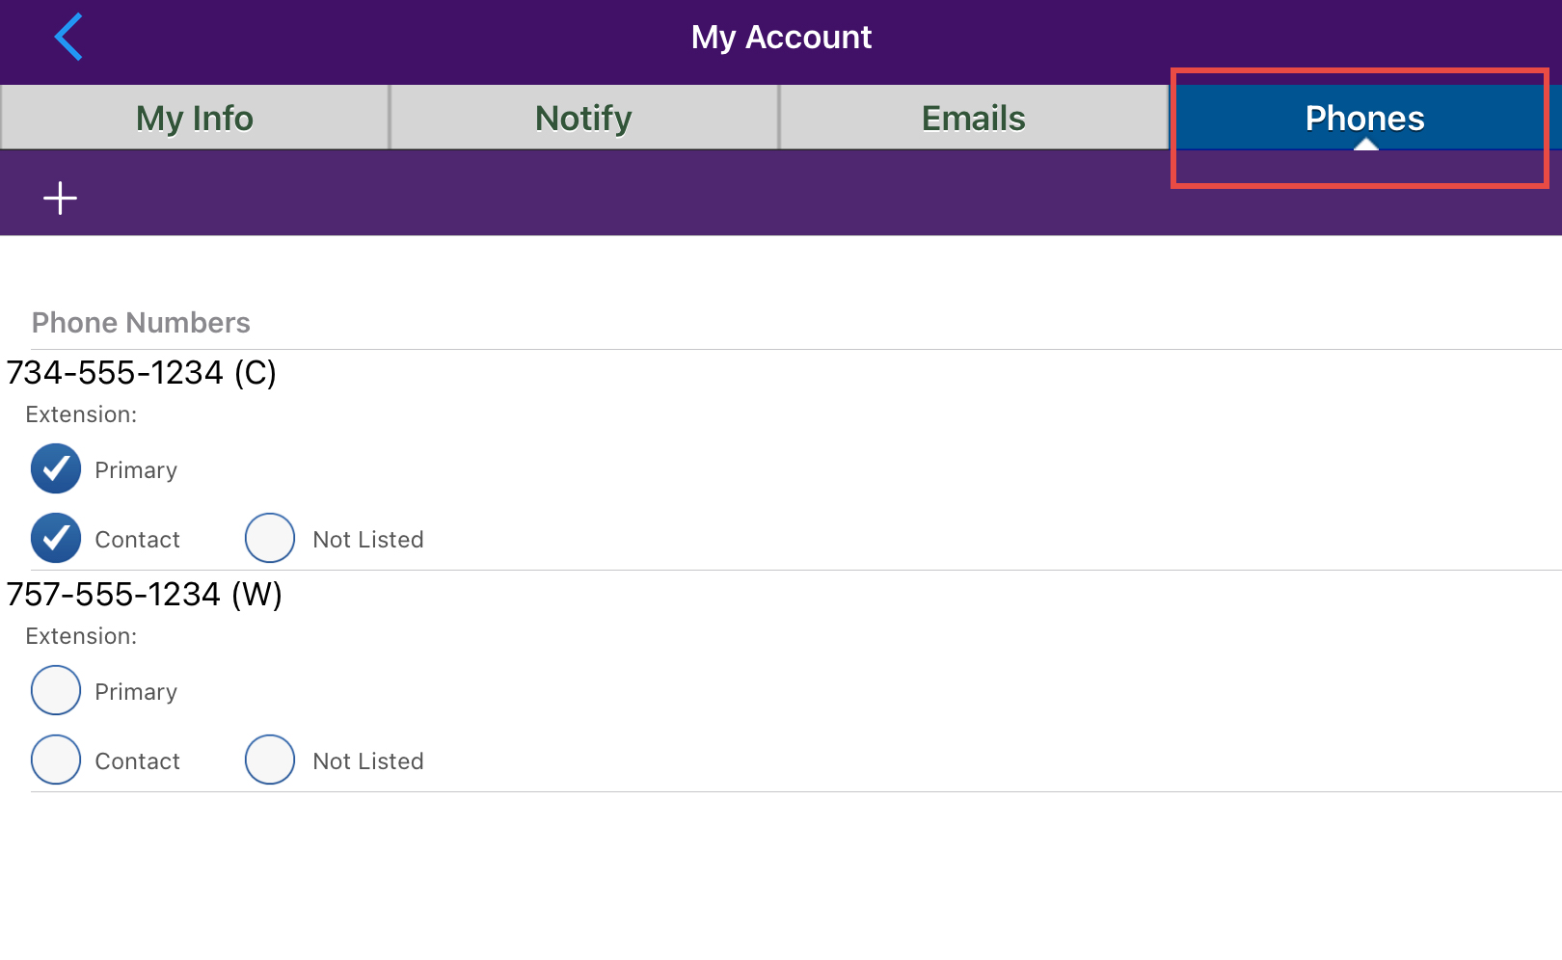Screen dimensions: 1562x960
Task: Enable Contact for the 757-555-1234 number
Action: pos(56,760)
